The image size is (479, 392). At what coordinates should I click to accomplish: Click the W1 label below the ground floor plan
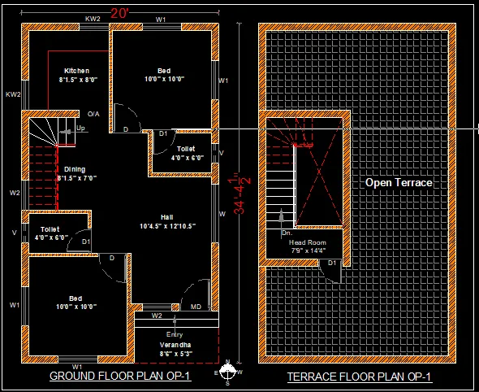tap(77, 367)
